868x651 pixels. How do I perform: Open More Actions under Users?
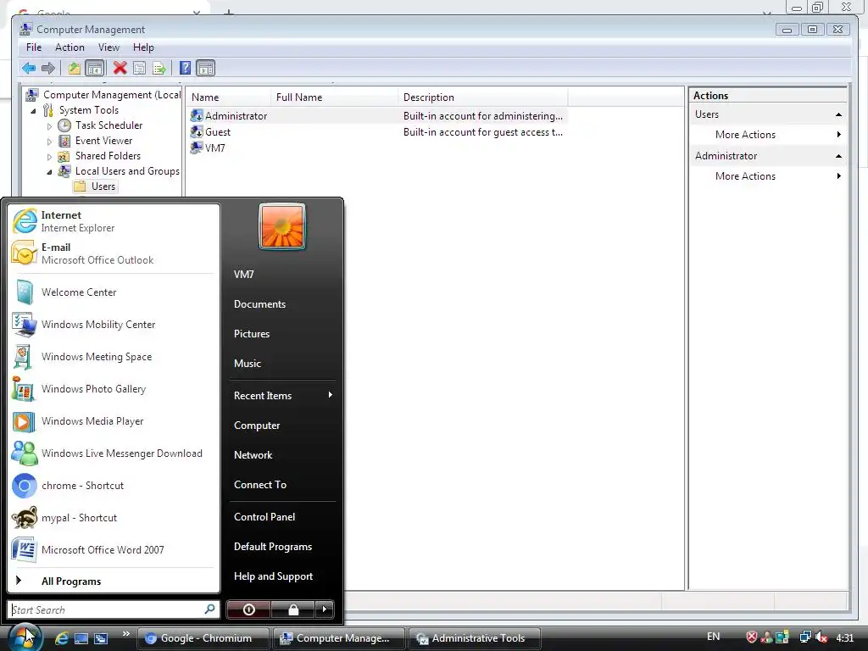(768, 135)
